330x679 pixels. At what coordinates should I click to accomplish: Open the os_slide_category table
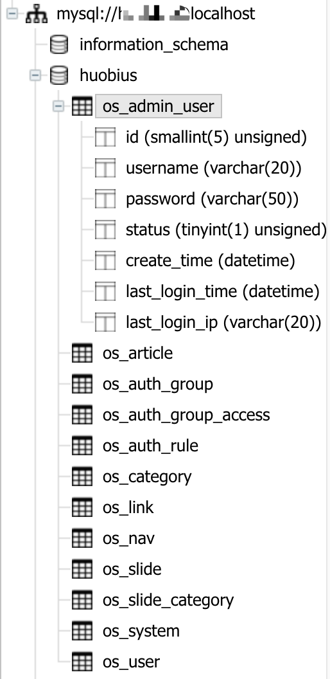pos(168,600)
